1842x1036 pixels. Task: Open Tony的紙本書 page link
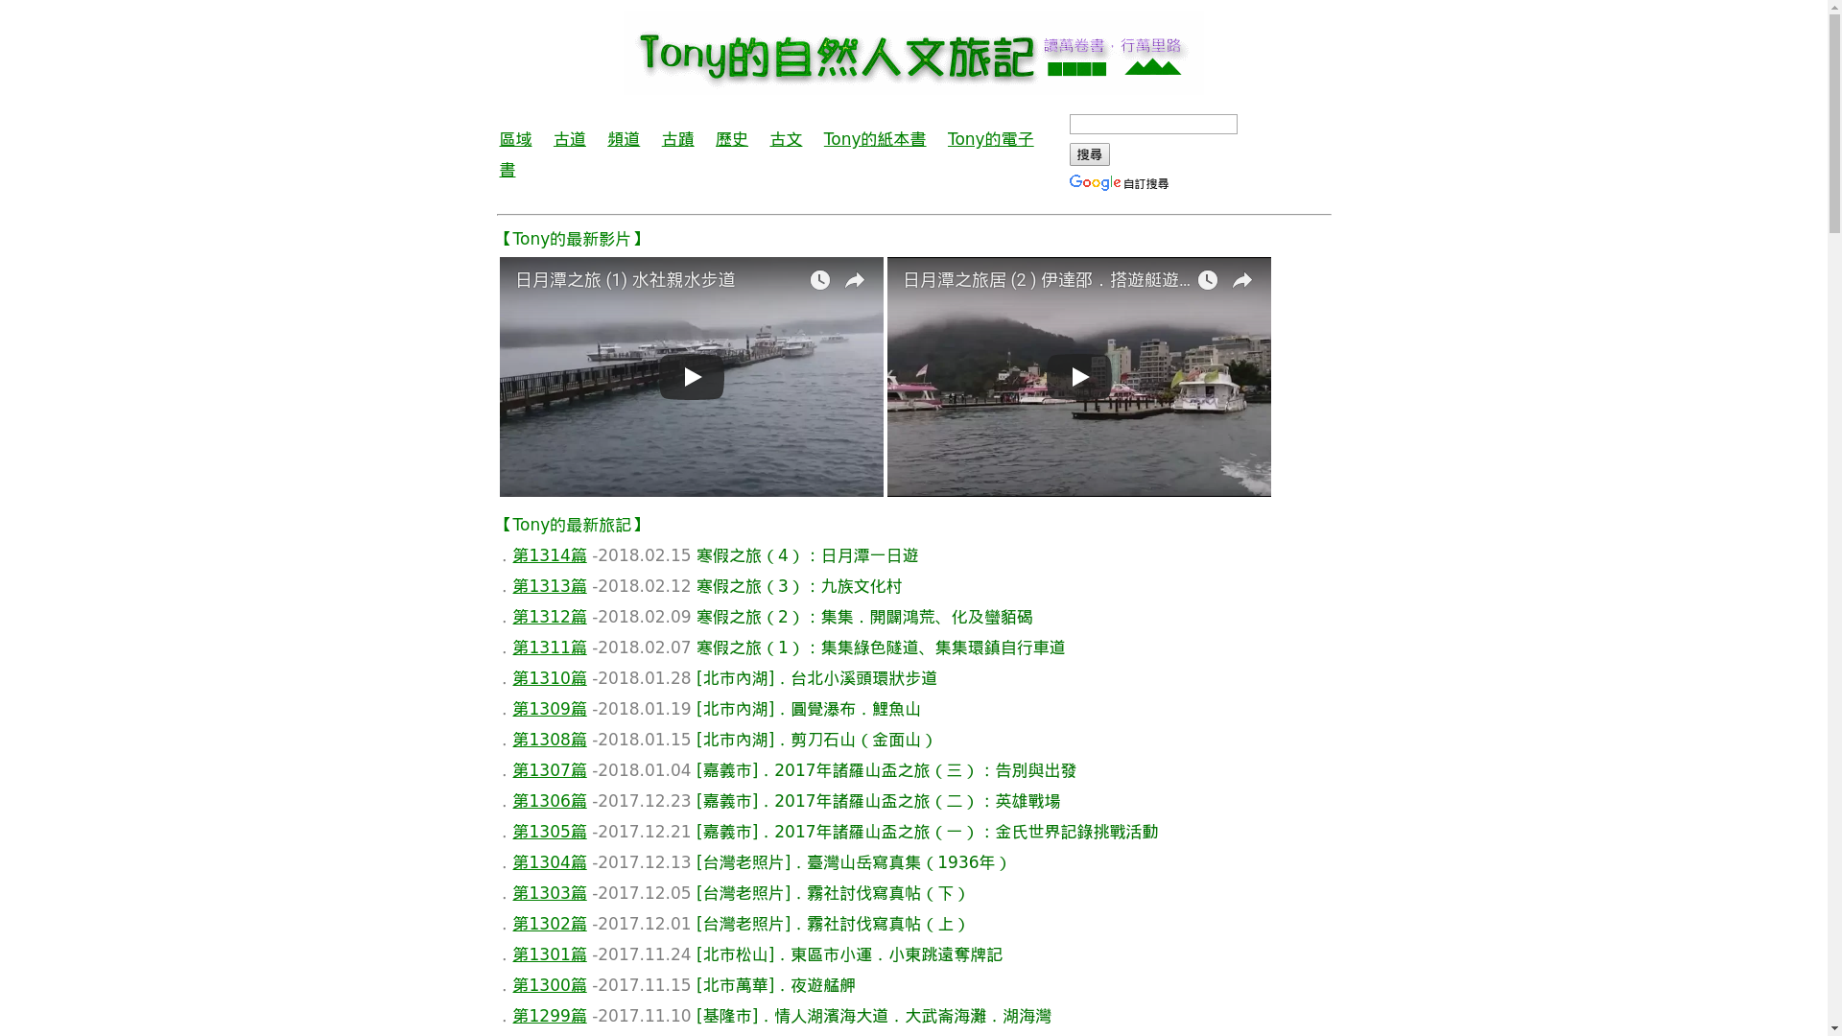pos(874,140)
